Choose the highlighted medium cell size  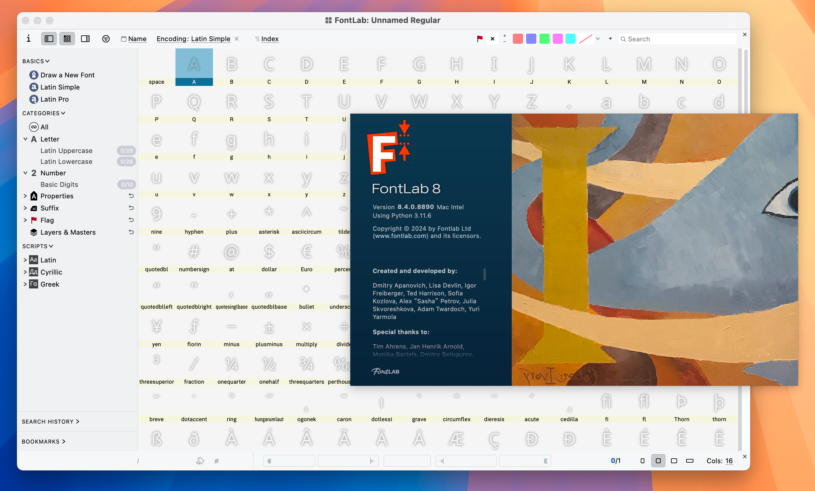(x=658, y=461)
